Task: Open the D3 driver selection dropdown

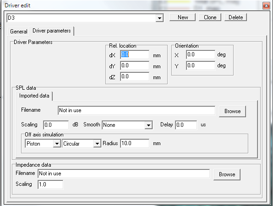Action: (x=159, y=18)
